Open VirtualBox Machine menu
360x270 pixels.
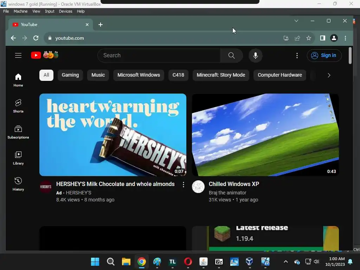coord(20,11)
